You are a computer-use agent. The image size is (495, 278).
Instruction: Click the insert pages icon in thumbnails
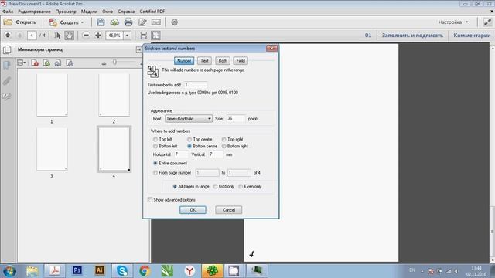pos(46,63)
